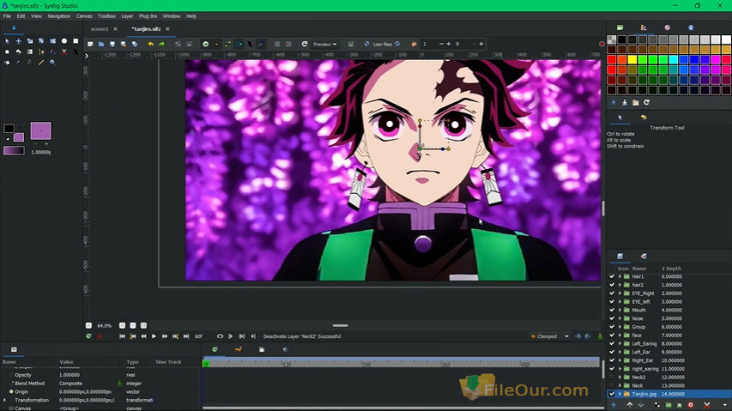Toggle visibility checkbox for EYE_Right layer
This screenshot has width=732, height=411.
[612, 293]
